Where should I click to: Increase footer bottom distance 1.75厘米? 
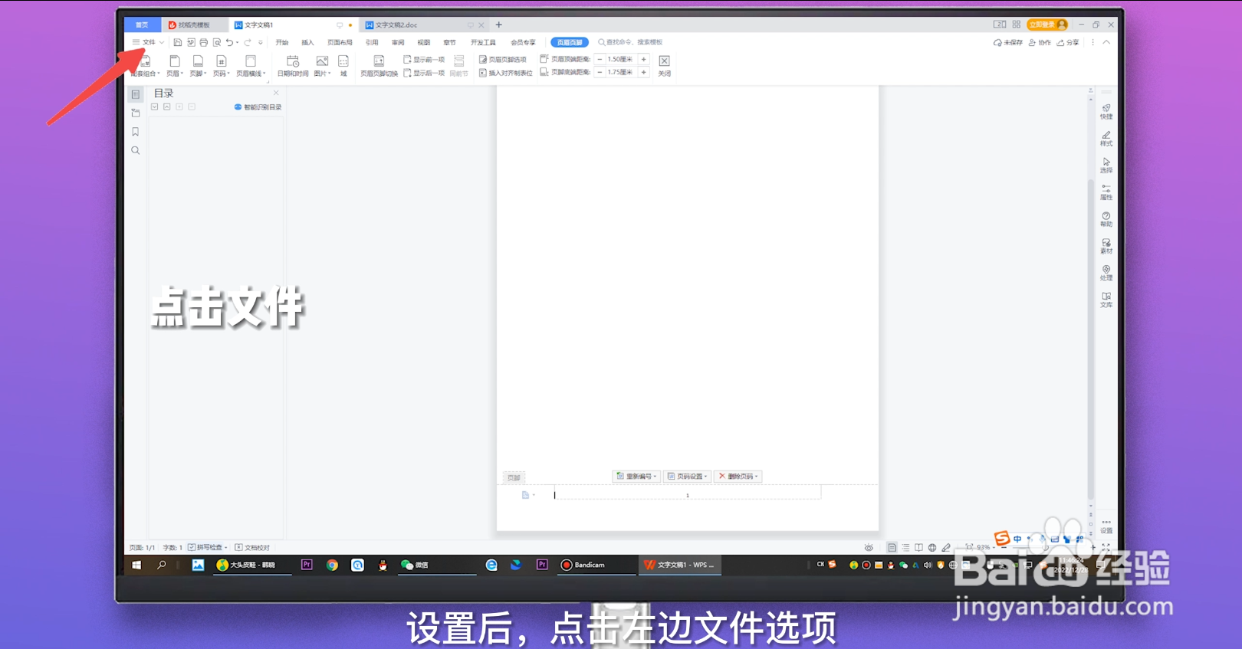click(x=644, y=72)
